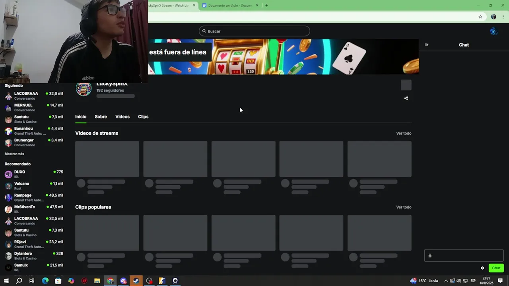The height and width of the screenshot is (286, 509).
Task: Open Brunenger channel in sidebar
Action: (34, 142)
